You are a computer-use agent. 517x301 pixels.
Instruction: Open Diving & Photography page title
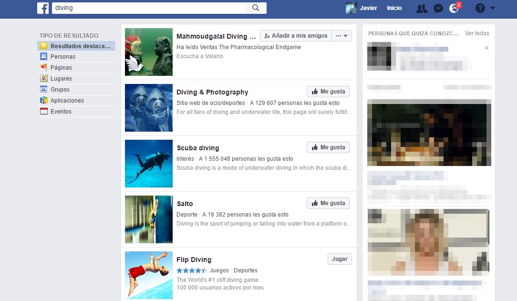tap(212, 93)
